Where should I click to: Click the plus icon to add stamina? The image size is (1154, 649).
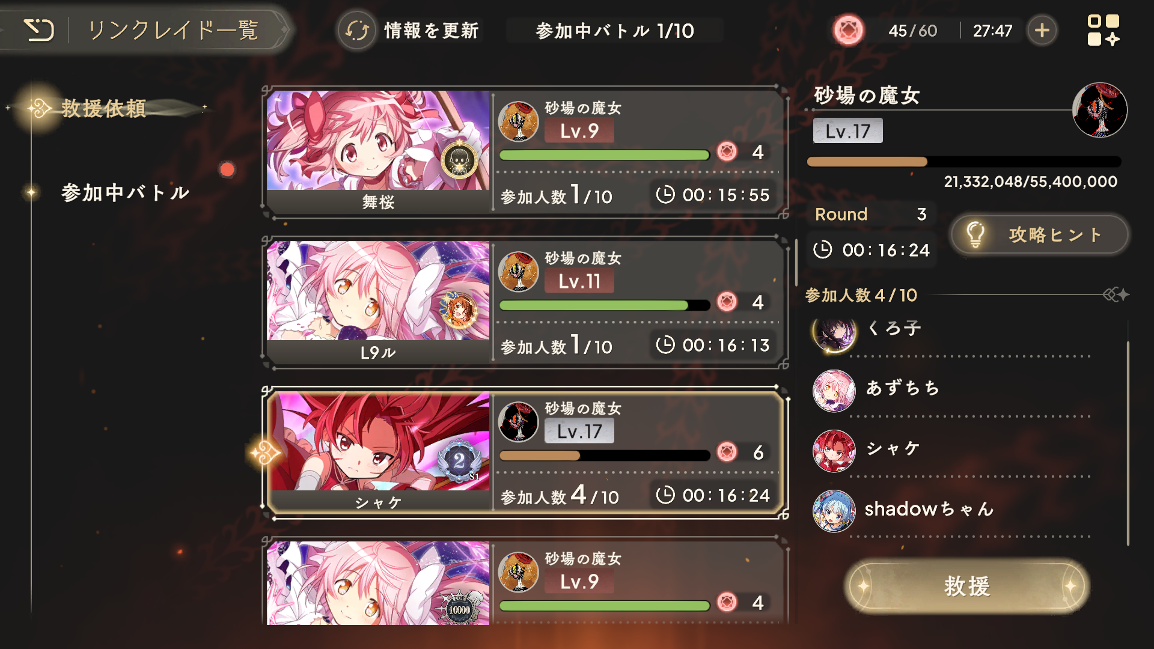(1042, 30)
